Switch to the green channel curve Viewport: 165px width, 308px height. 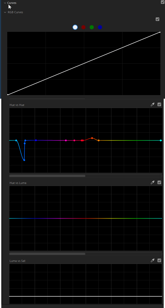click(x=92, y=27)
